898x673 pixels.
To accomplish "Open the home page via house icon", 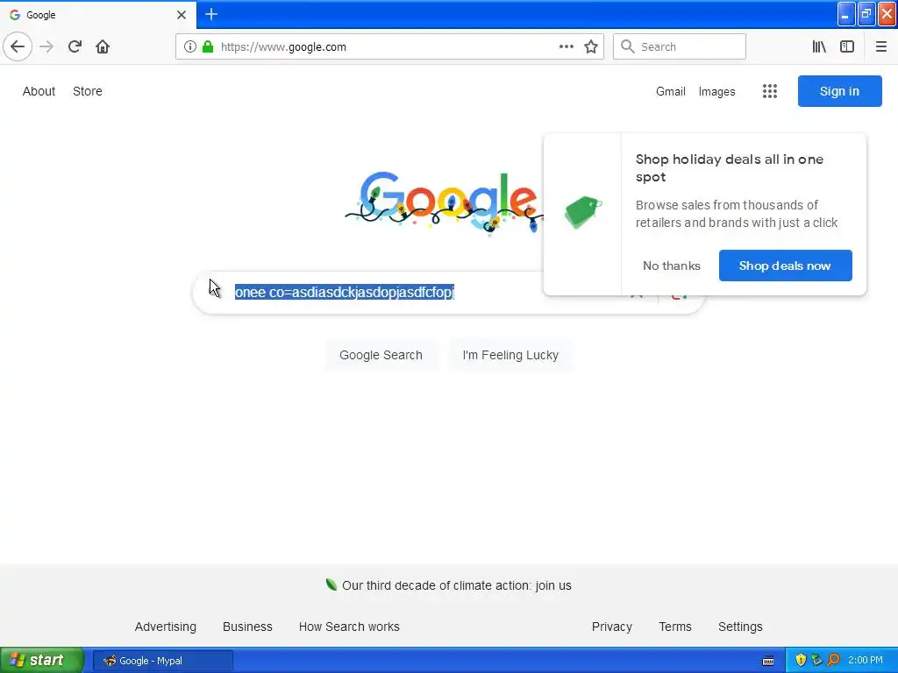I will click(x=103, y=46).
